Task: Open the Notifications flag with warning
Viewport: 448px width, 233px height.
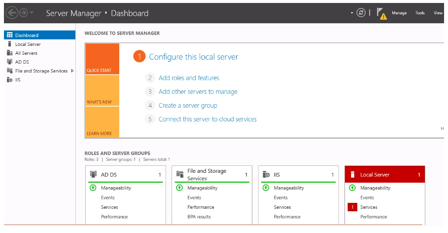Action: pos(381,13)
